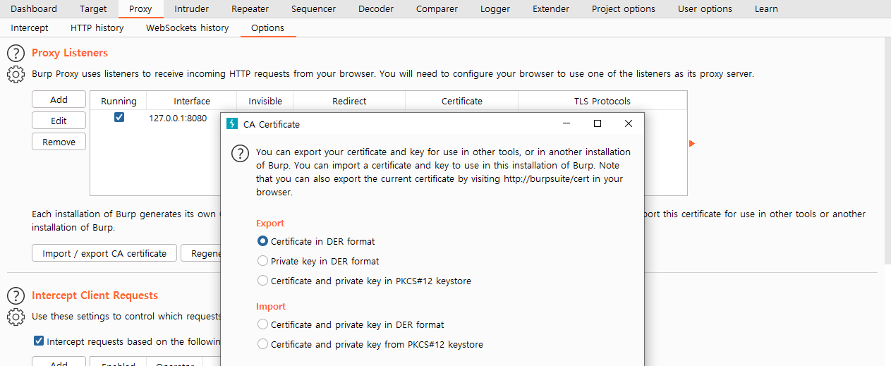Select the Proxy main tab
891x366 pixels.
pyautogui.click(x=140, y=9)
